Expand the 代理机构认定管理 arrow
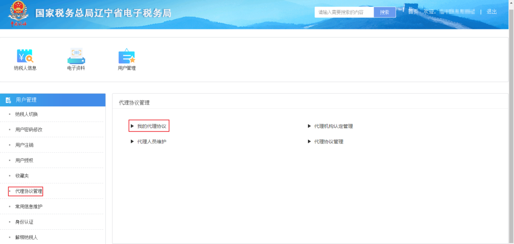The image size is (514, 244). point(309,126)
